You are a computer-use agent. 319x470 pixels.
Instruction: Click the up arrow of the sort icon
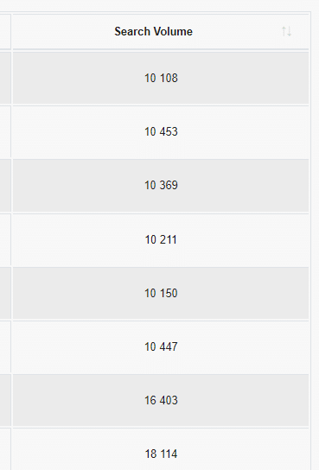click(284, 31)
